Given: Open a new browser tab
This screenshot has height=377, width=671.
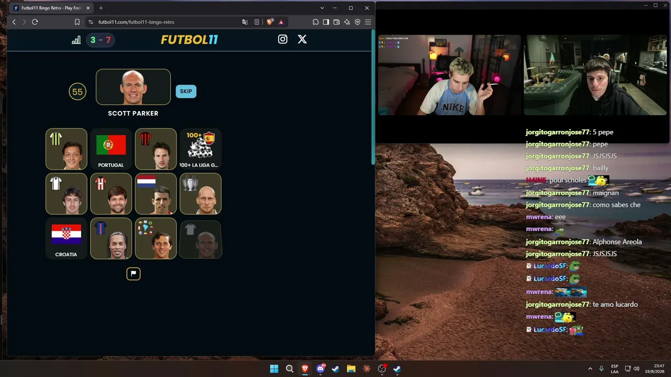Looking at the screenshot, I should (101, 8).
